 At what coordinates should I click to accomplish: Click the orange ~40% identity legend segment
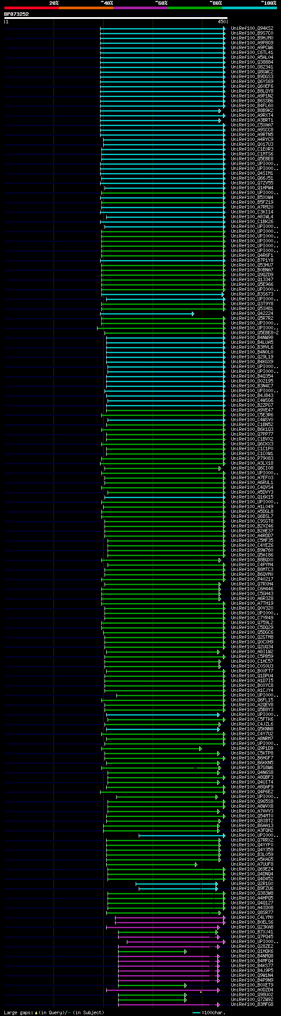(x=86, y=8)
